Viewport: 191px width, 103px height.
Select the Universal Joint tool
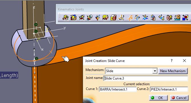[x=153, y=18]
